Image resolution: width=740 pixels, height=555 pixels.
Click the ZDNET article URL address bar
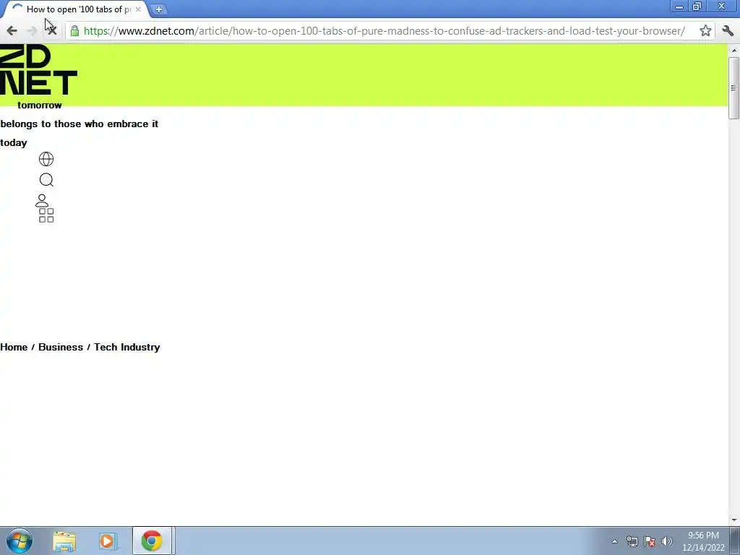tap(384, 31)
